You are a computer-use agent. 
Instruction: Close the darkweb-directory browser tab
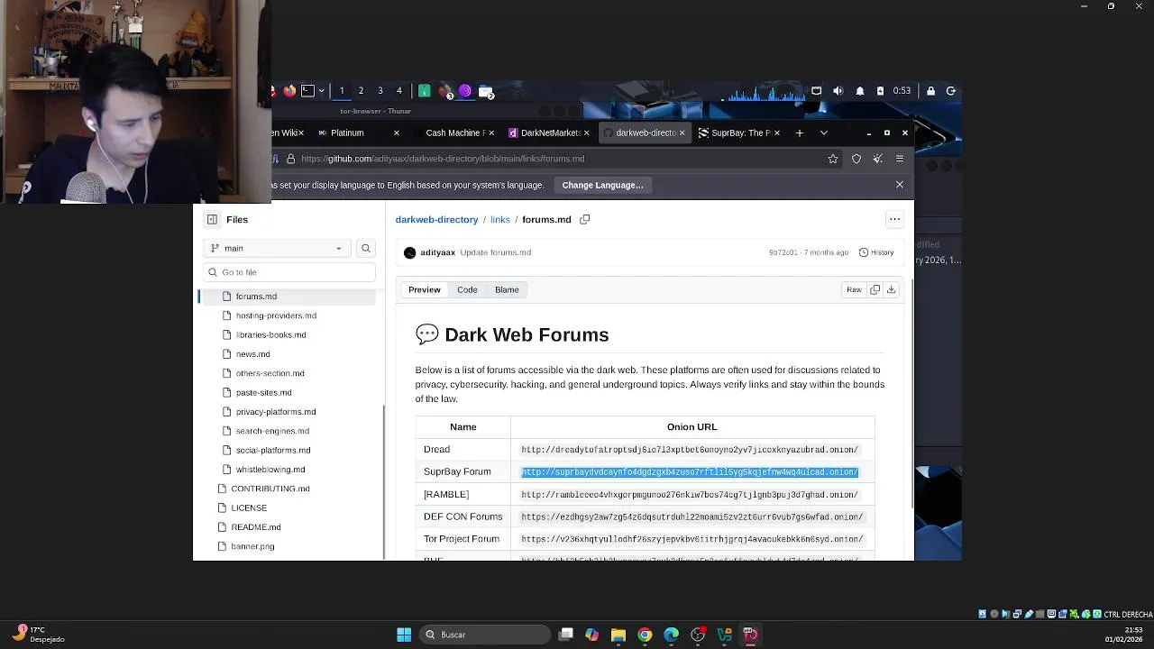(x=682, y=133)
